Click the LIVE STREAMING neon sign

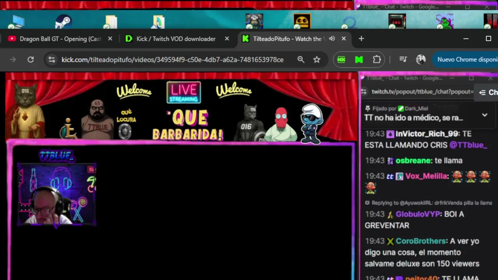pos(184,93)
